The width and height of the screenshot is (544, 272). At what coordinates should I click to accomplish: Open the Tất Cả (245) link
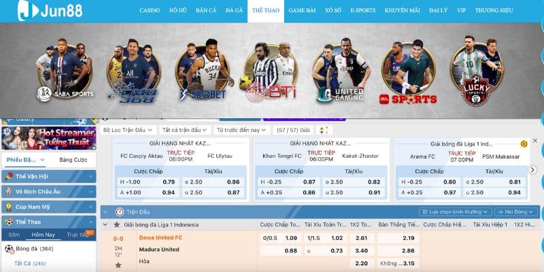click(30, 263)
